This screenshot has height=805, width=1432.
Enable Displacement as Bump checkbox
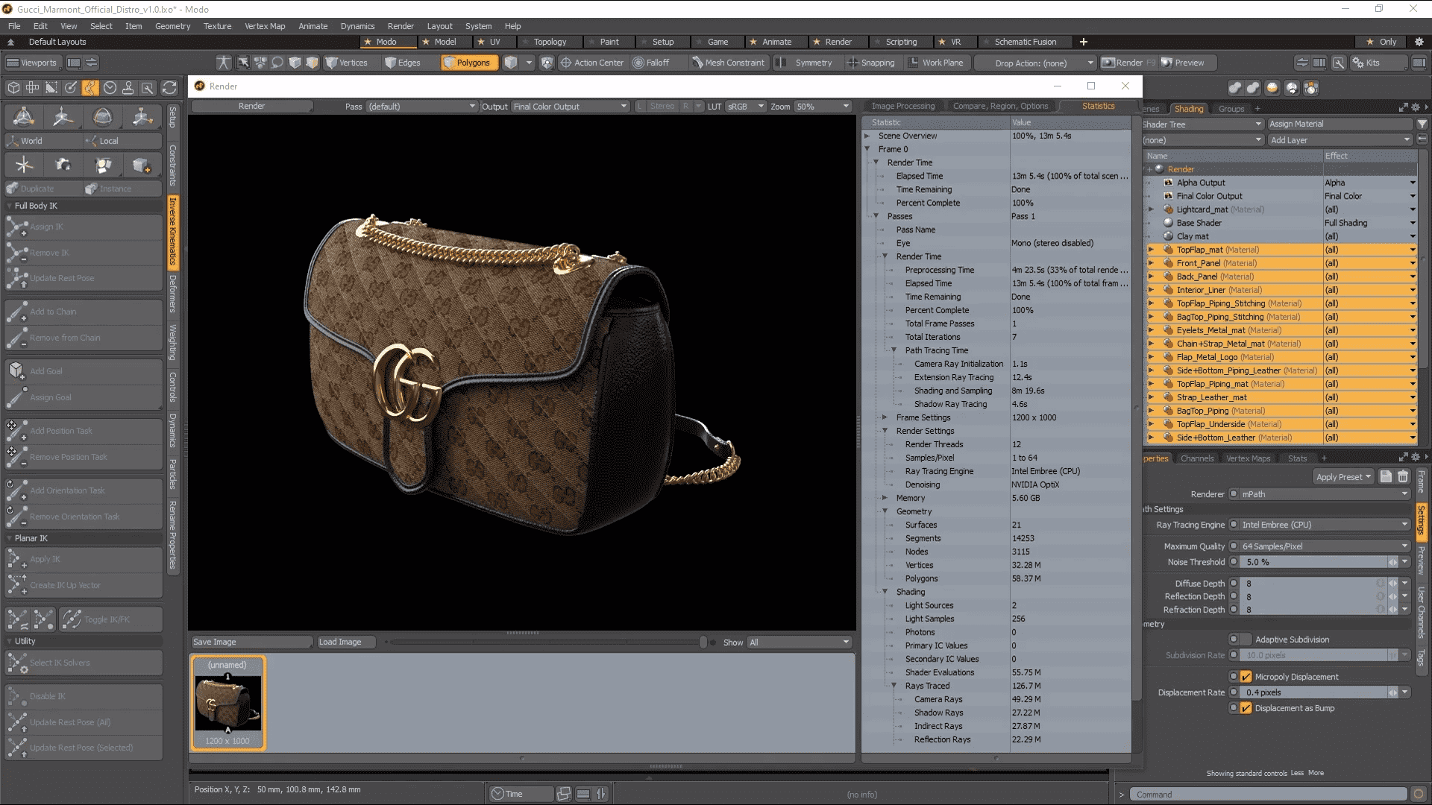click(1245, 707)
